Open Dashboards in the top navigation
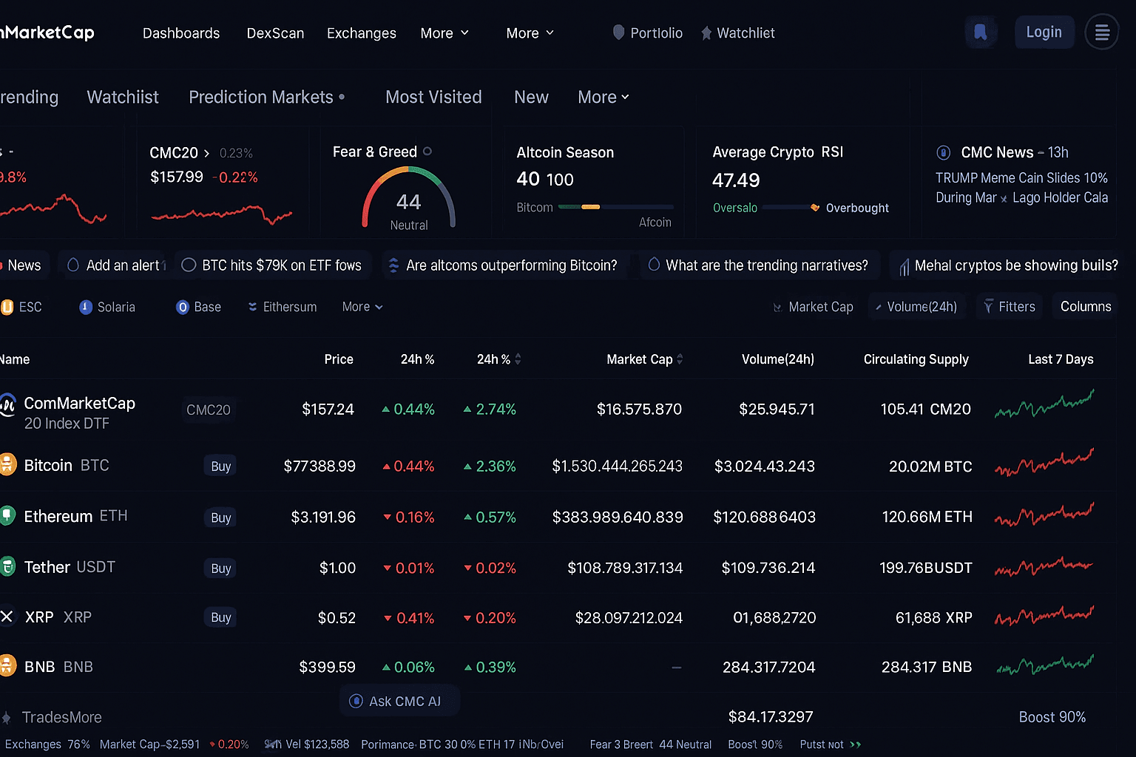The image size is (1136, 757). point(181,33)
